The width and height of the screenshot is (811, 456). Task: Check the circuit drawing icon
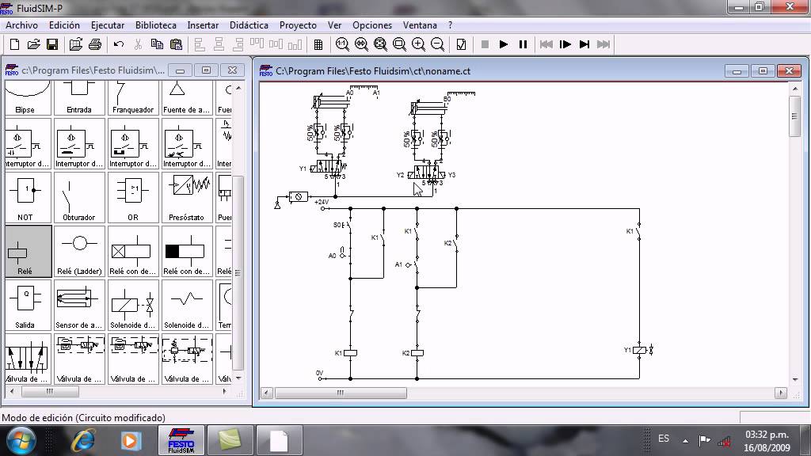[462, 44]
